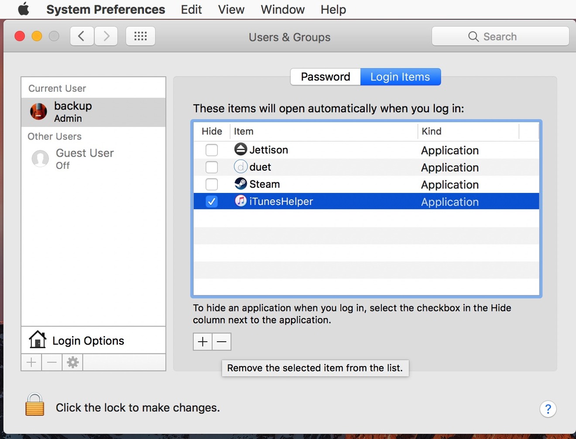Select Guest User in sidebar
The height and width of the screenshot is (439, 576).
[93, 159]
